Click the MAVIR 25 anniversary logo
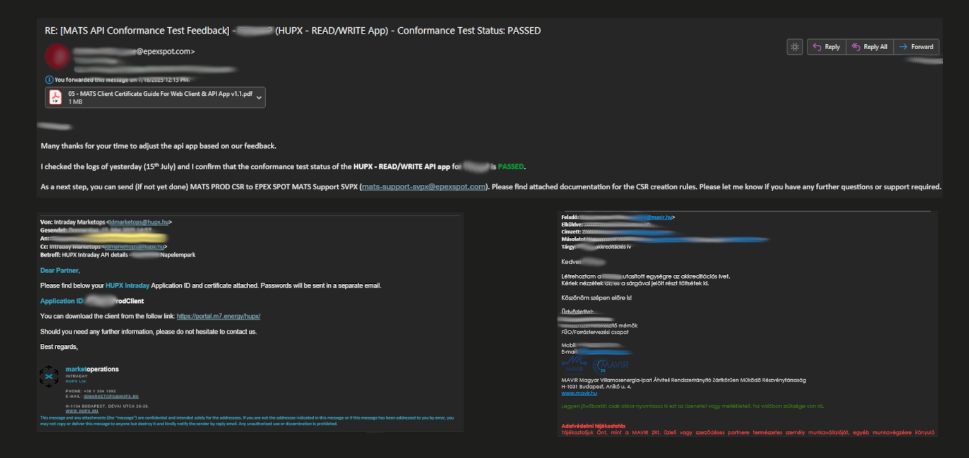This screenshot has height=458, width=969. [x=610, y=365]
